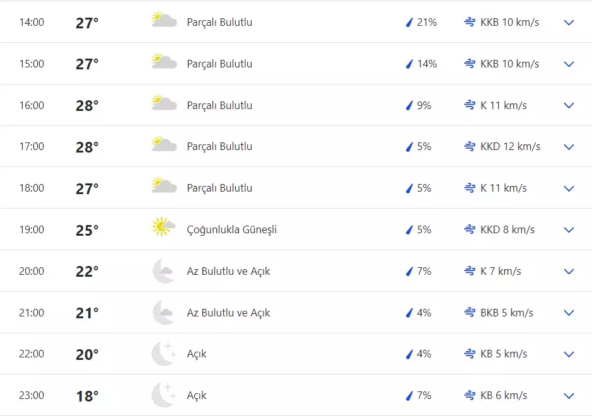Click the wind icon beside BKB 5 km/s
592x416 pixels.
click(x=469, y=313)
